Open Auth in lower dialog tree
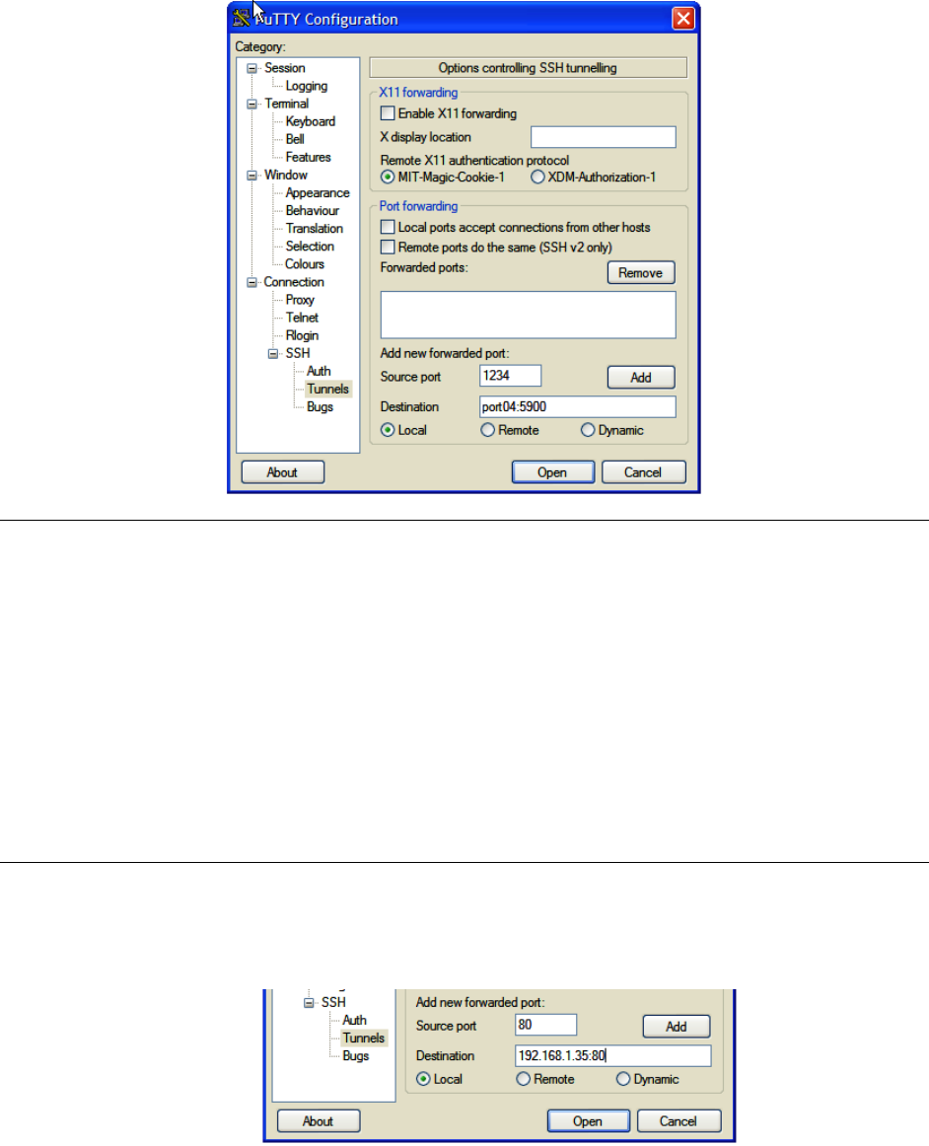 pyautogui.click(x=354, y=1021)
